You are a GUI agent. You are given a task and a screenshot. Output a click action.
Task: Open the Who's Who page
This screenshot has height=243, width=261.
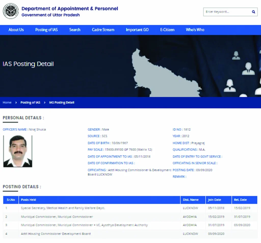point(195,30)
